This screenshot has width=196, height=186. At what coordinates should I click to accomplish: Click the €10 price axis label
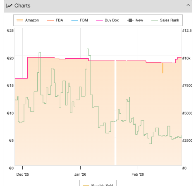click(x=10, y=113)
